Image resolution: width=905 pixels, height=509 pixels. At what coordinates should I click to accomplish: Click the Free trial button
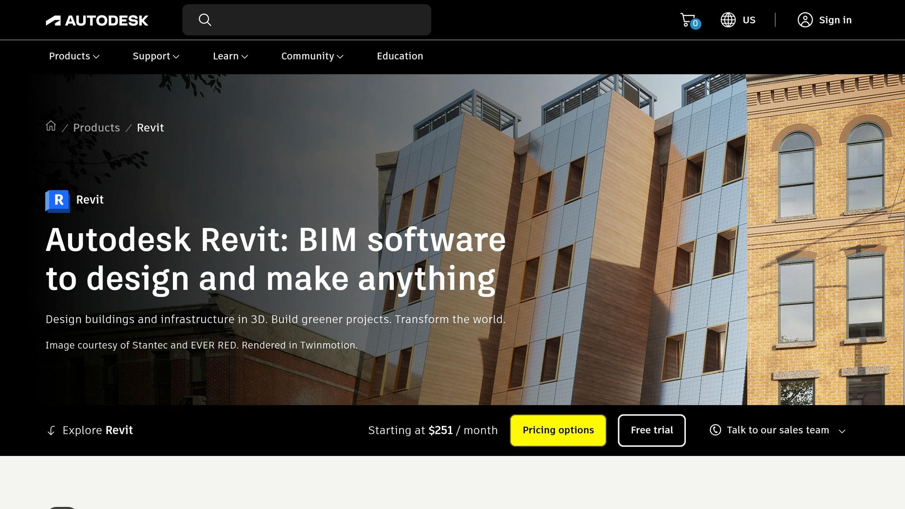[x=652, y=430]
